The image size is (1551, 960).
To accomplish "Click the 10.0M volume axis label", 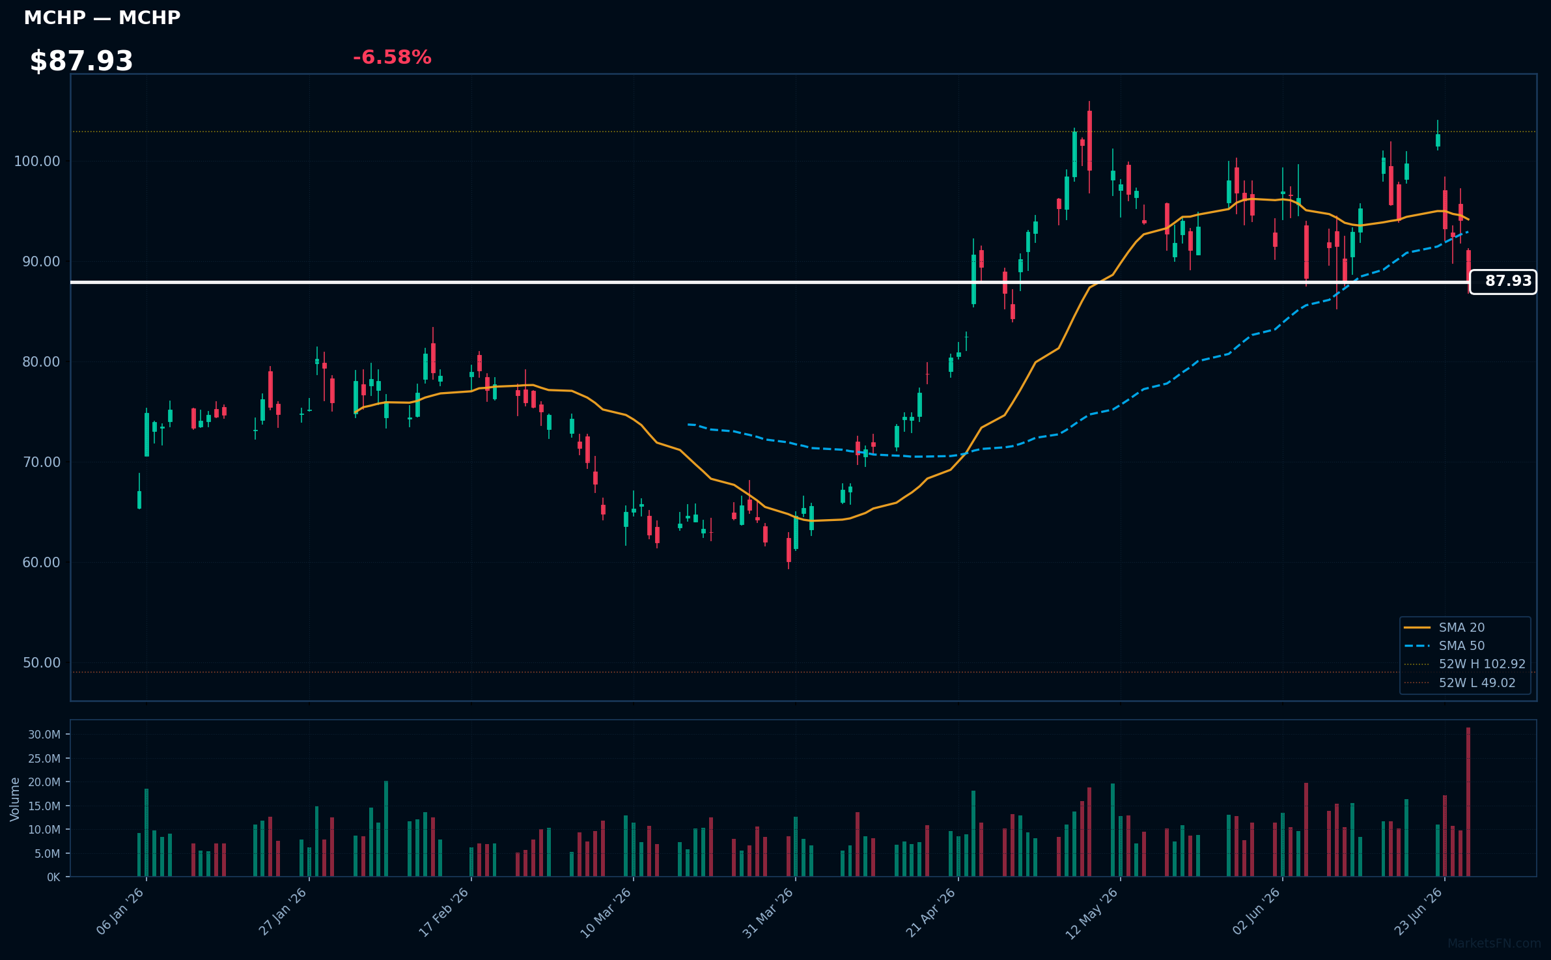I will coord(44,829).
